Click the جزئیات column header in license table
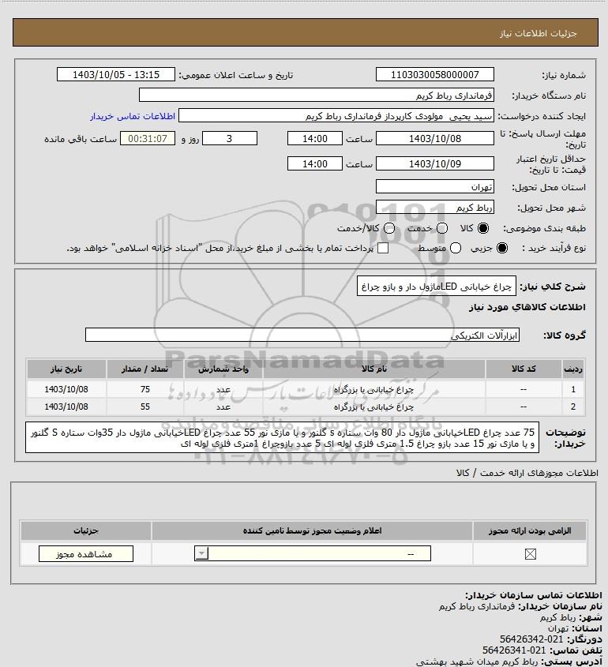Screen dimensions: 608x667 (x=86, y=530)
